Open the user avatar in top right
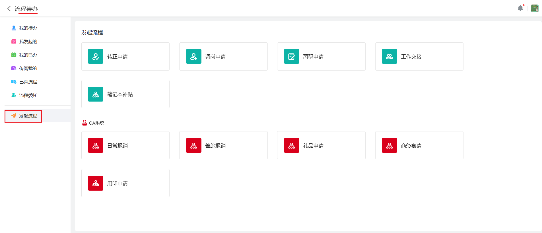 534,8
